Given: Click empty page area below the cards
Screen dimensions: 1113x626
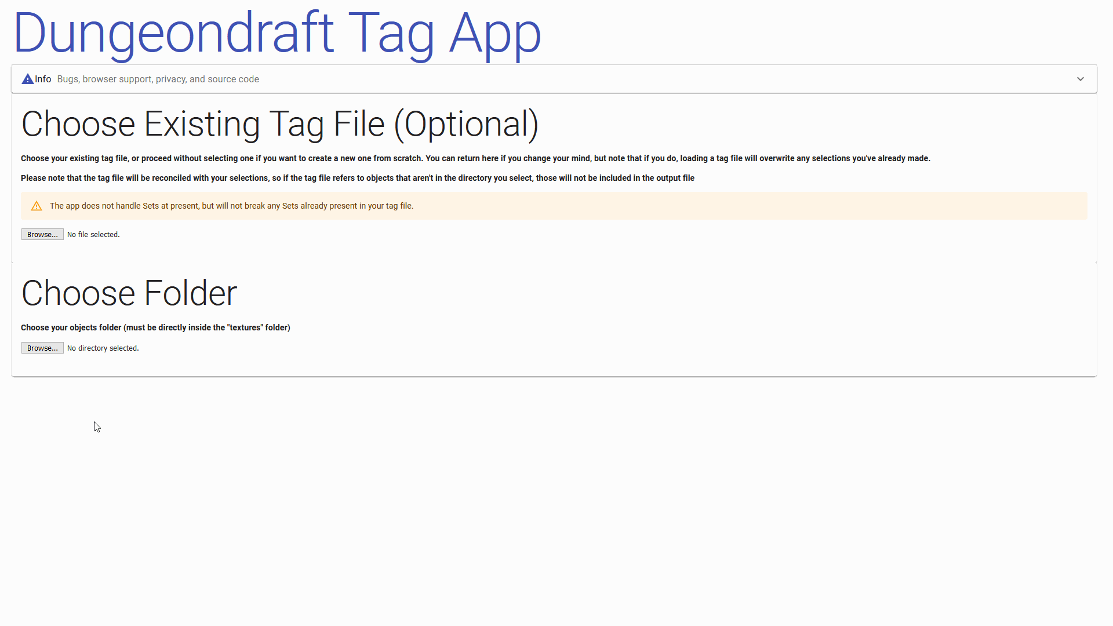Looking at the screenshot, I should [556, 498].
